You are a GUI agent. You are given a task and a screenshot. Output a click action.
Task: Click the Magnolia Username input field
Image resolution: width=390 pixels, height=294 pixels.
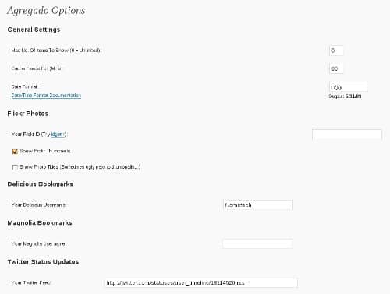[258, 243]
